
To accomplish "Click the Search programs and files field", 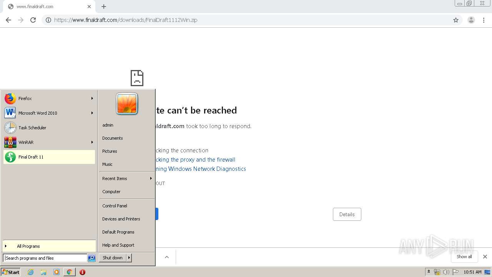I will [x=45, y=258].
